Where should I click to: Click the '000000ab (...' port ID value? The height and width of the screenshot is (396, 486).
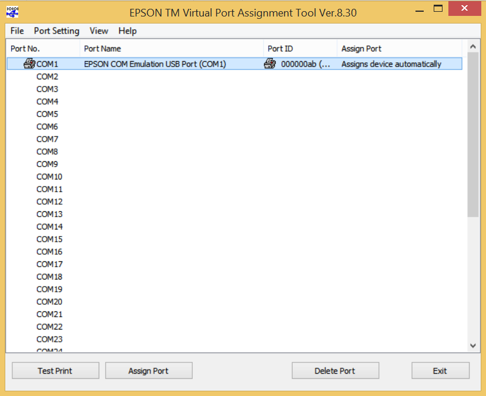pyautogui.click(x=306, y=64)
